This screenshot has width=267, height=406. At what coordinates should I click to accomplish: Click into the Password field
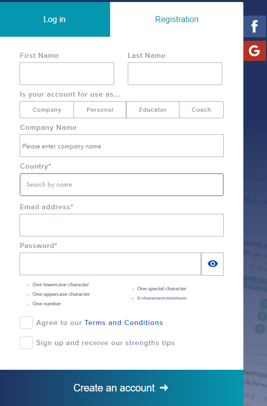111,264
